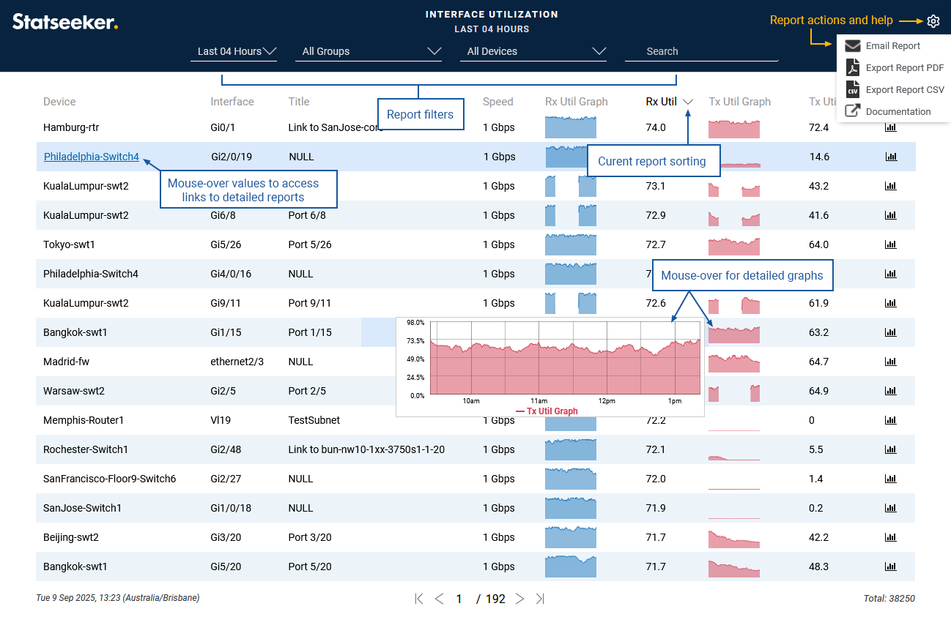951x617 pixels.
Task: Click the Rx Util graph thumbnail for Rochester-Switch1
Action: pyautogui.click(x=571, y=449)
